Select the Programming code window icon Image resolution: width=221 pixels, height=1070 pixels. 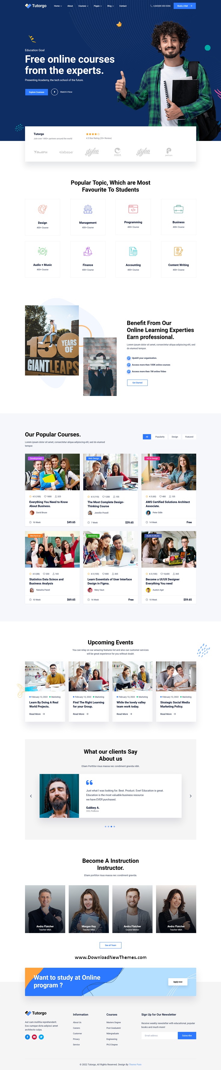click(133, 209)
